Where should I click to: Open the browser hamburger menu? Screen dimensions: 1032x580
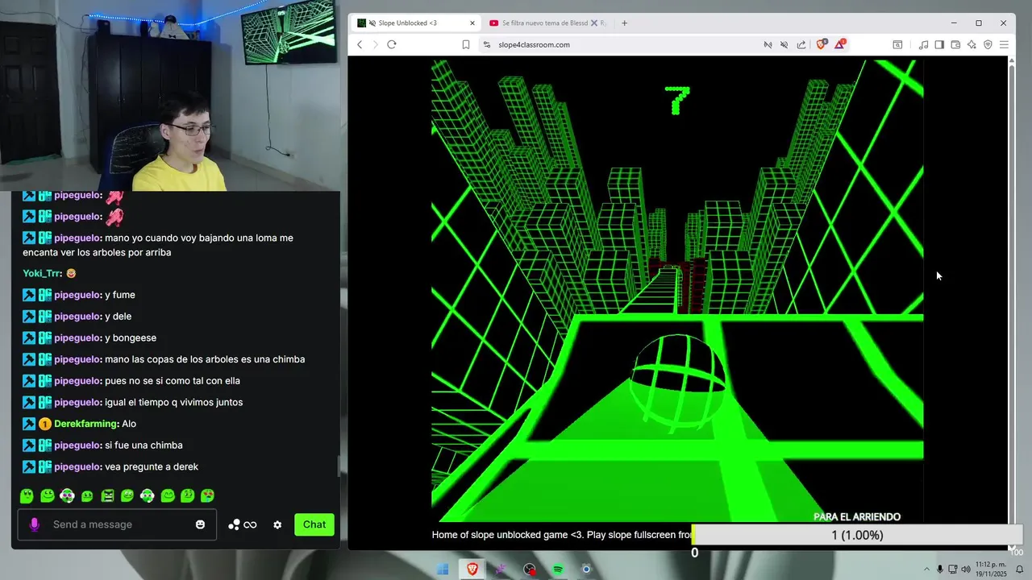point(1004,44)
